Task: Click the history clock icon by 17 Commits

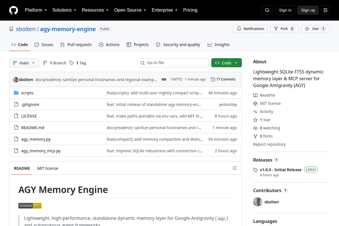Action: pyautogui.click(x=213, y=79)
